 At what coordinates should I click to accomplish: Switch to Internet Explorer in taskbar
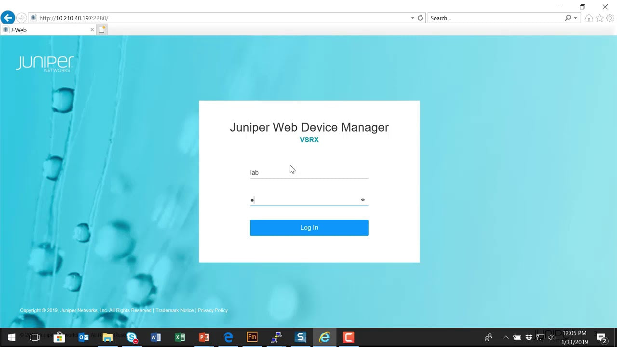pos(324,337)
